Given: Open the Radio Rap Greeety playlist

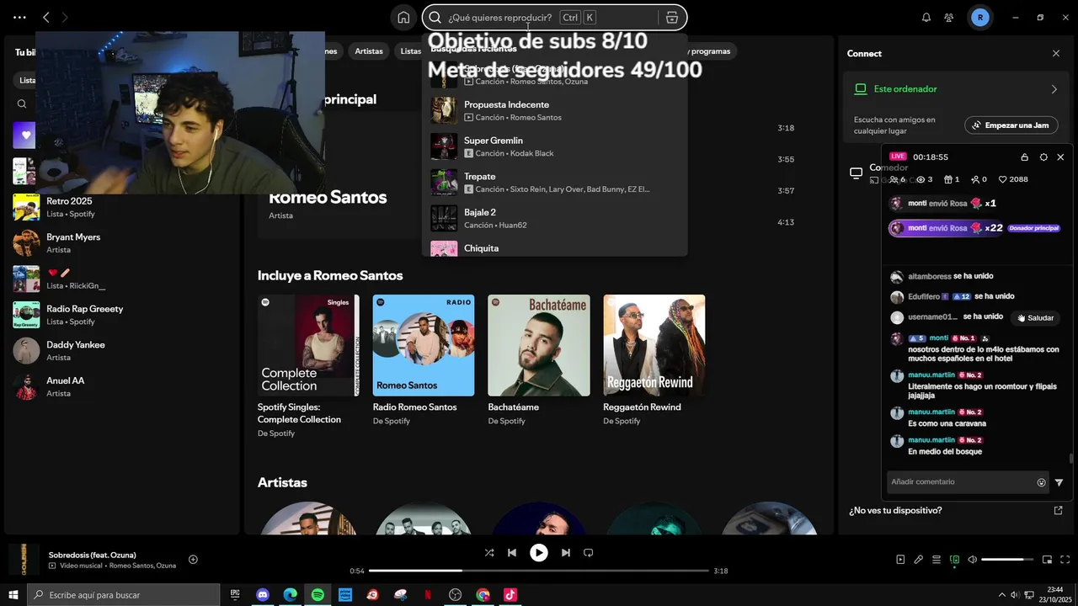Looking at the screenshot, I should coord(121,315).
